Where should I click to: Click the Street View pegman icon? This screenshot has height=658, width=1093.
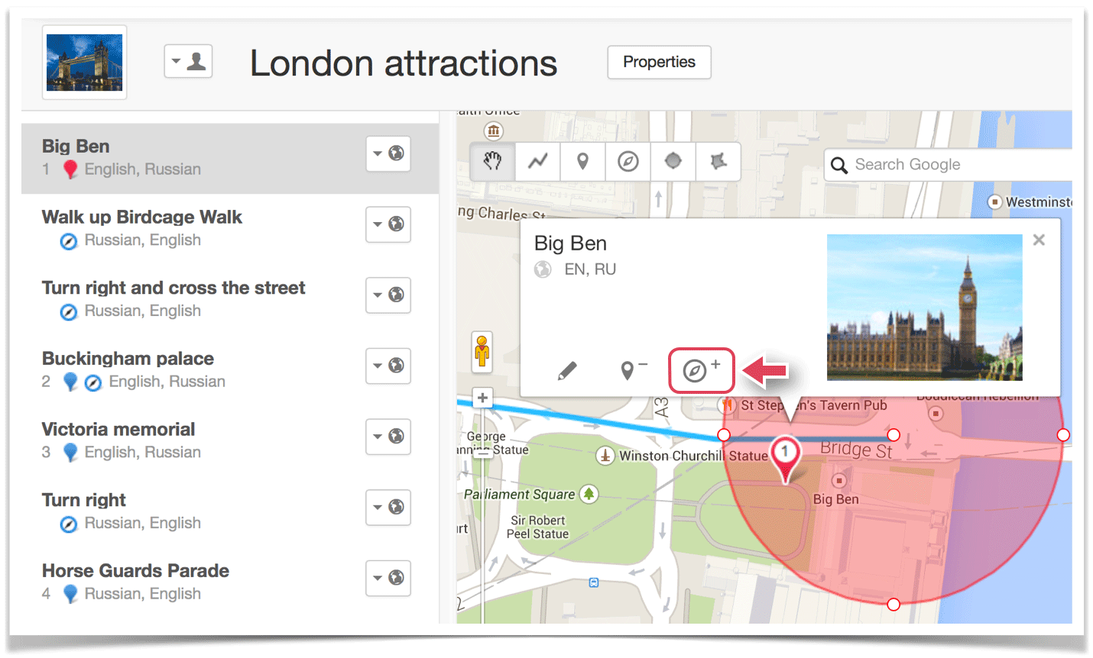tap(482, 352)
